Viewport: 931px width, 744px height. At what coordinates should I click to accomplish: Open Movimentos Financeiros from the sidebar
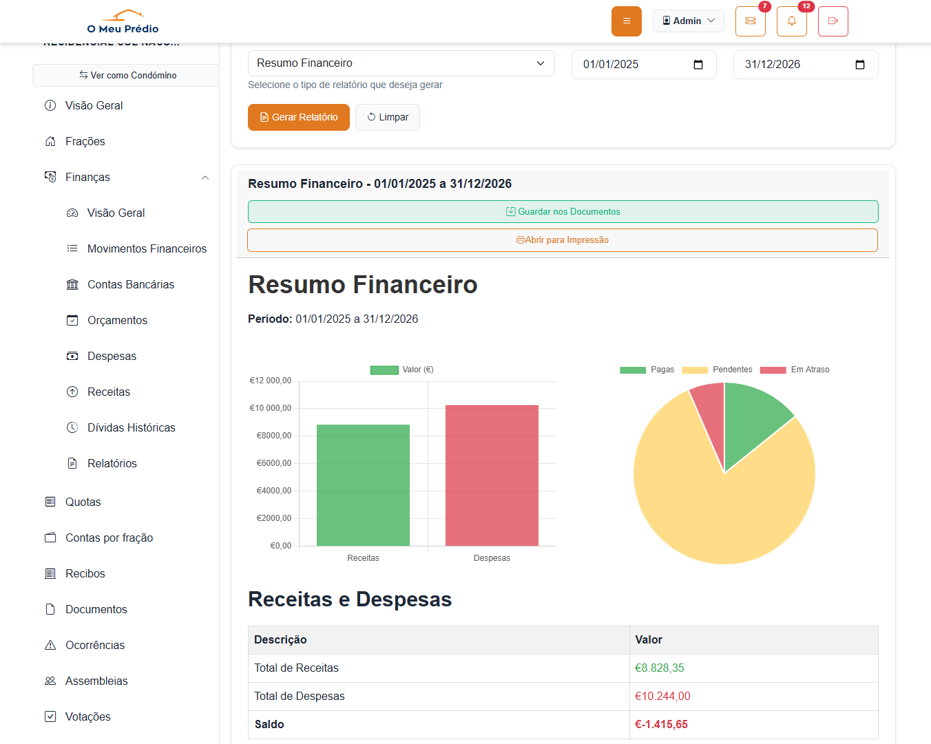click(147, 248)
